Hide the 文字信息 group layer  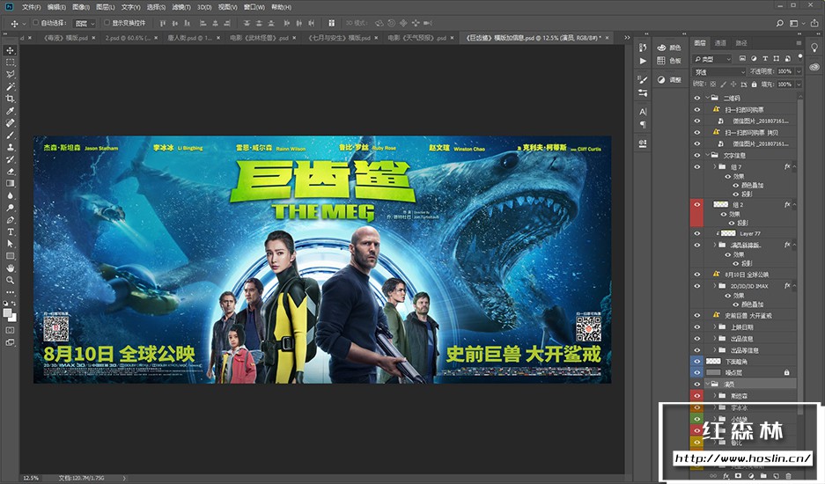pos(697,155)
